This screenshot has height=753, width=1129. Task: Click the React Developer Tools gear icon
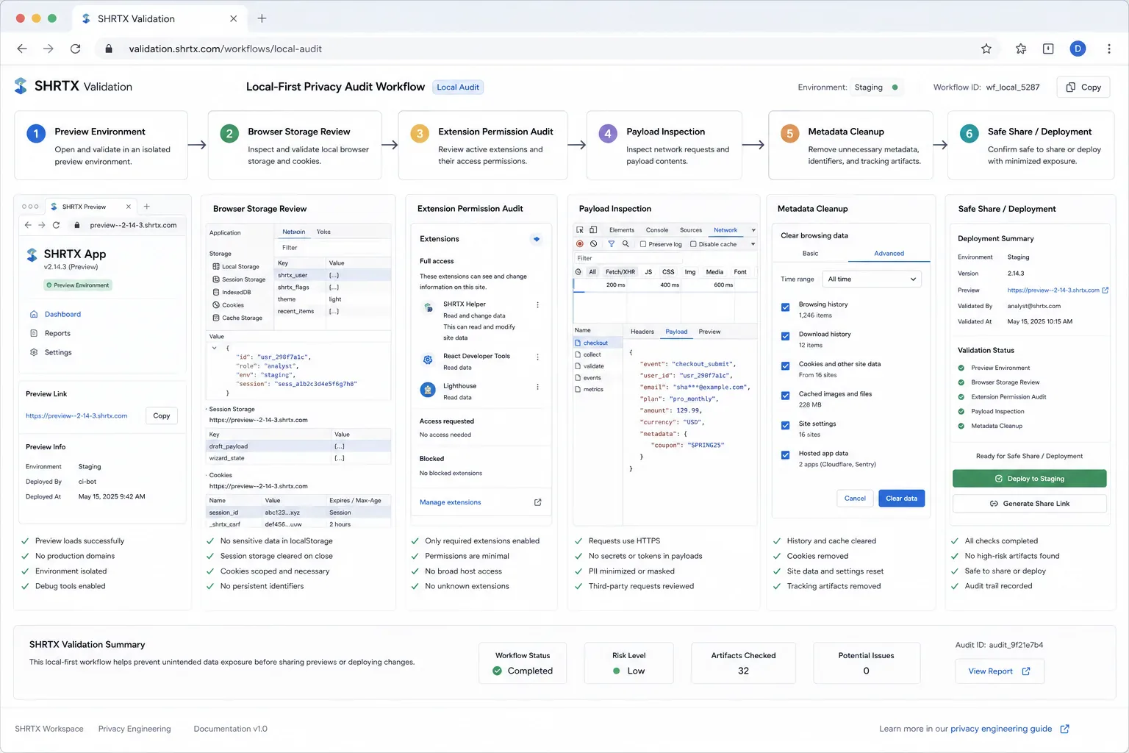[x=428, y=360]
